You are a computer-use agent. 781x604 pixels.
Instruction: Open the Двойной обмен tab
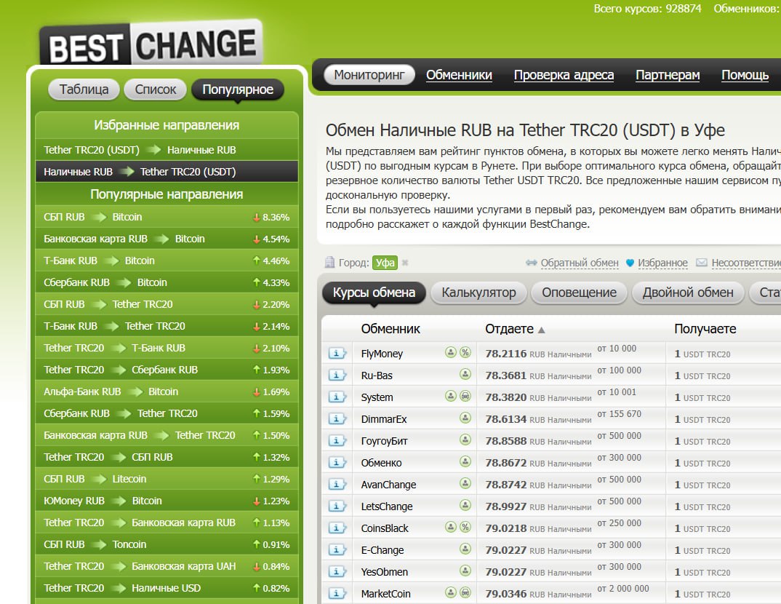[687, 293]
